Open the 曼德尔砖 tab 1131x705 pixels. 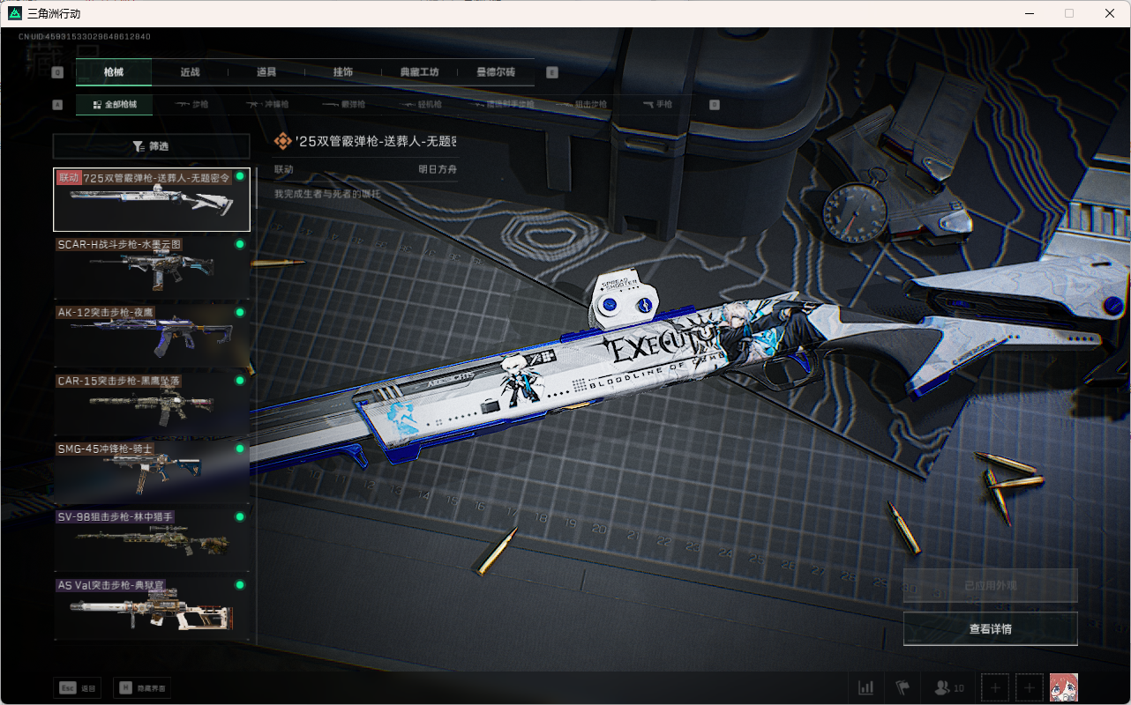pos(496,72)
